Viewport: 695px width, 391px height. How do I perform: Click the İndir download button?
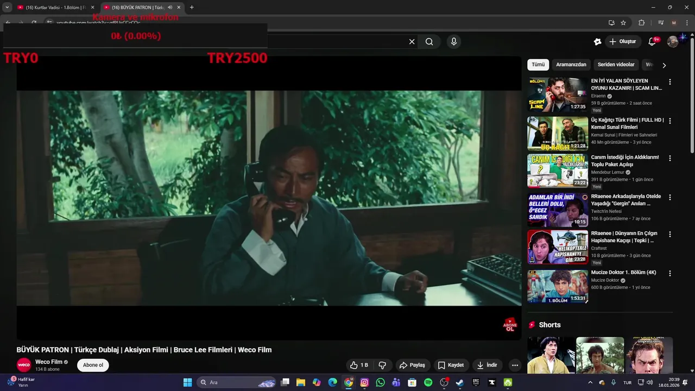(x=486, y=365)
